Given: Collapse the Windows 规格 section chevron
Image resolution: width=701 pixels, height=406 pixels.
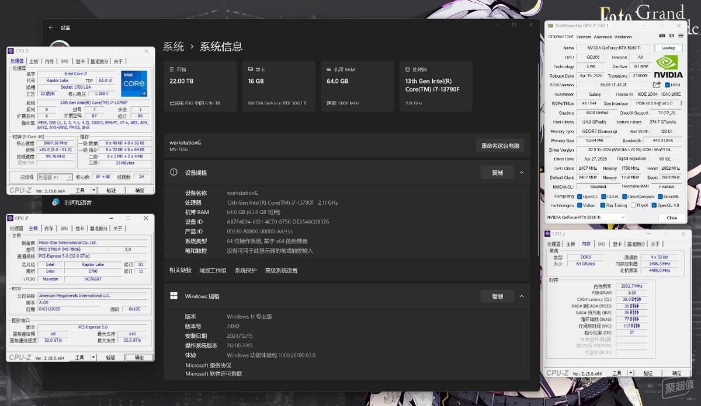Looking at the screenshot, I should coord(522,296).
